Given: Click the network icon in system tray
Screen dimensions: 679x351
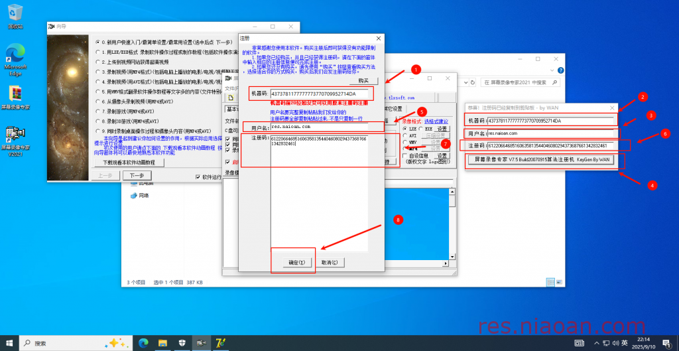Looking at the screenshot, I should click(606, 343).
